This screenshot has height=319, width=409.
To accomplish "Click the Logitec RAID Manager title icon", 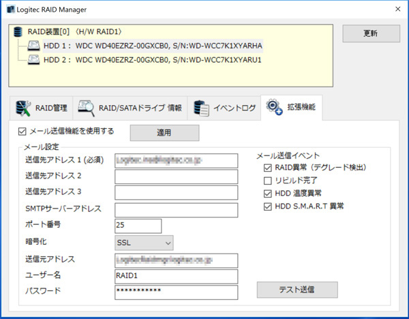I will 11,10.
